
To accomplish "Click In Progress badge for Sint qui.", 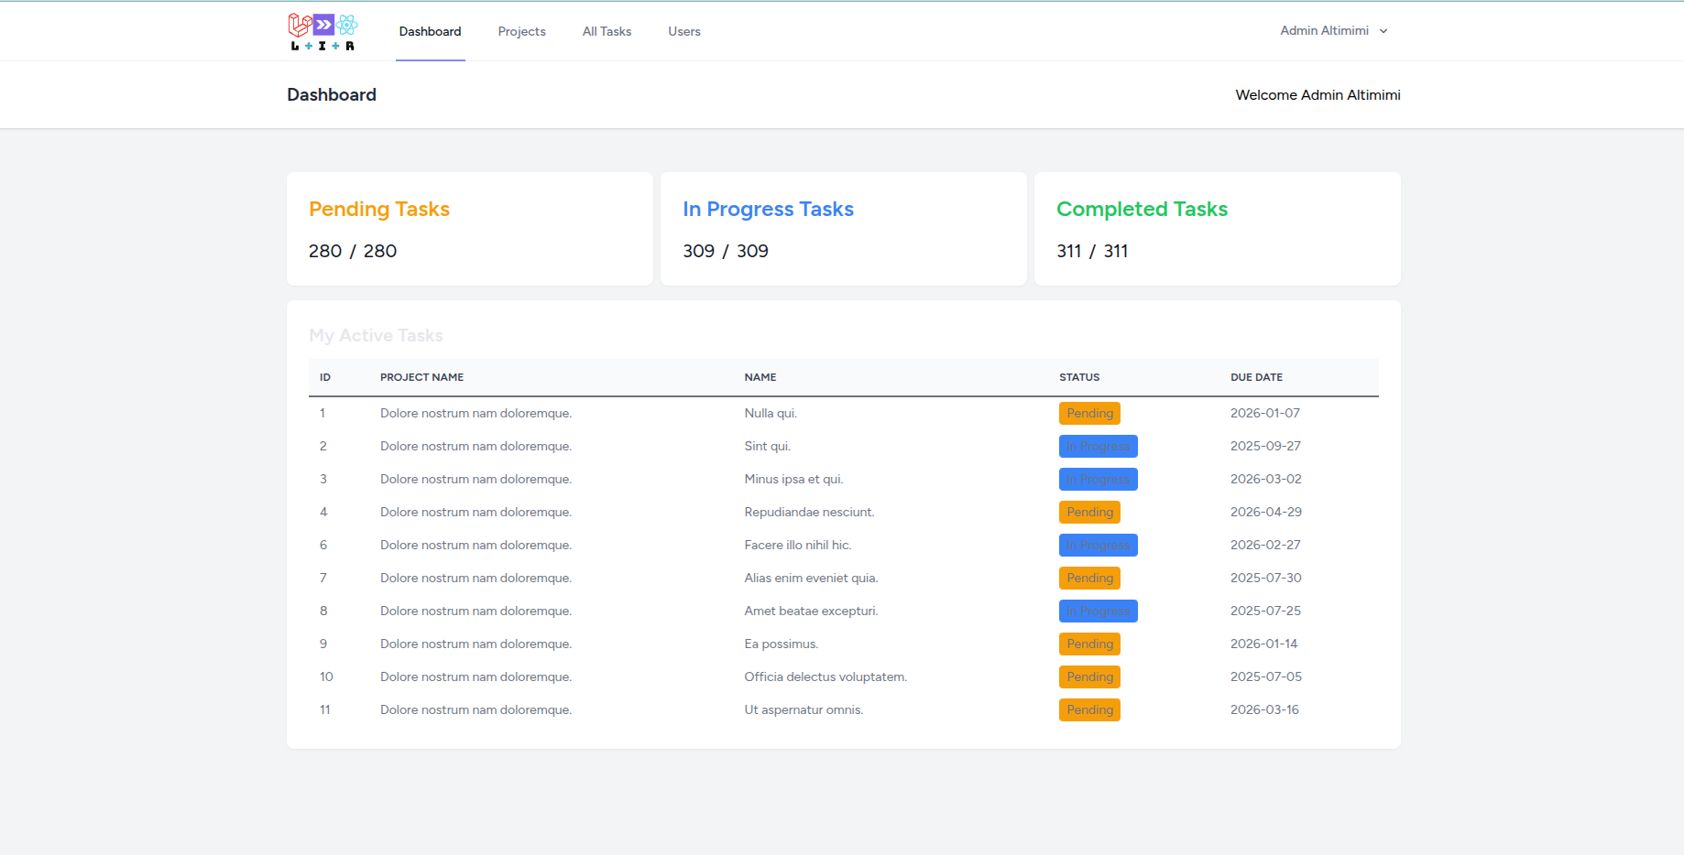I will [1098, 447].
